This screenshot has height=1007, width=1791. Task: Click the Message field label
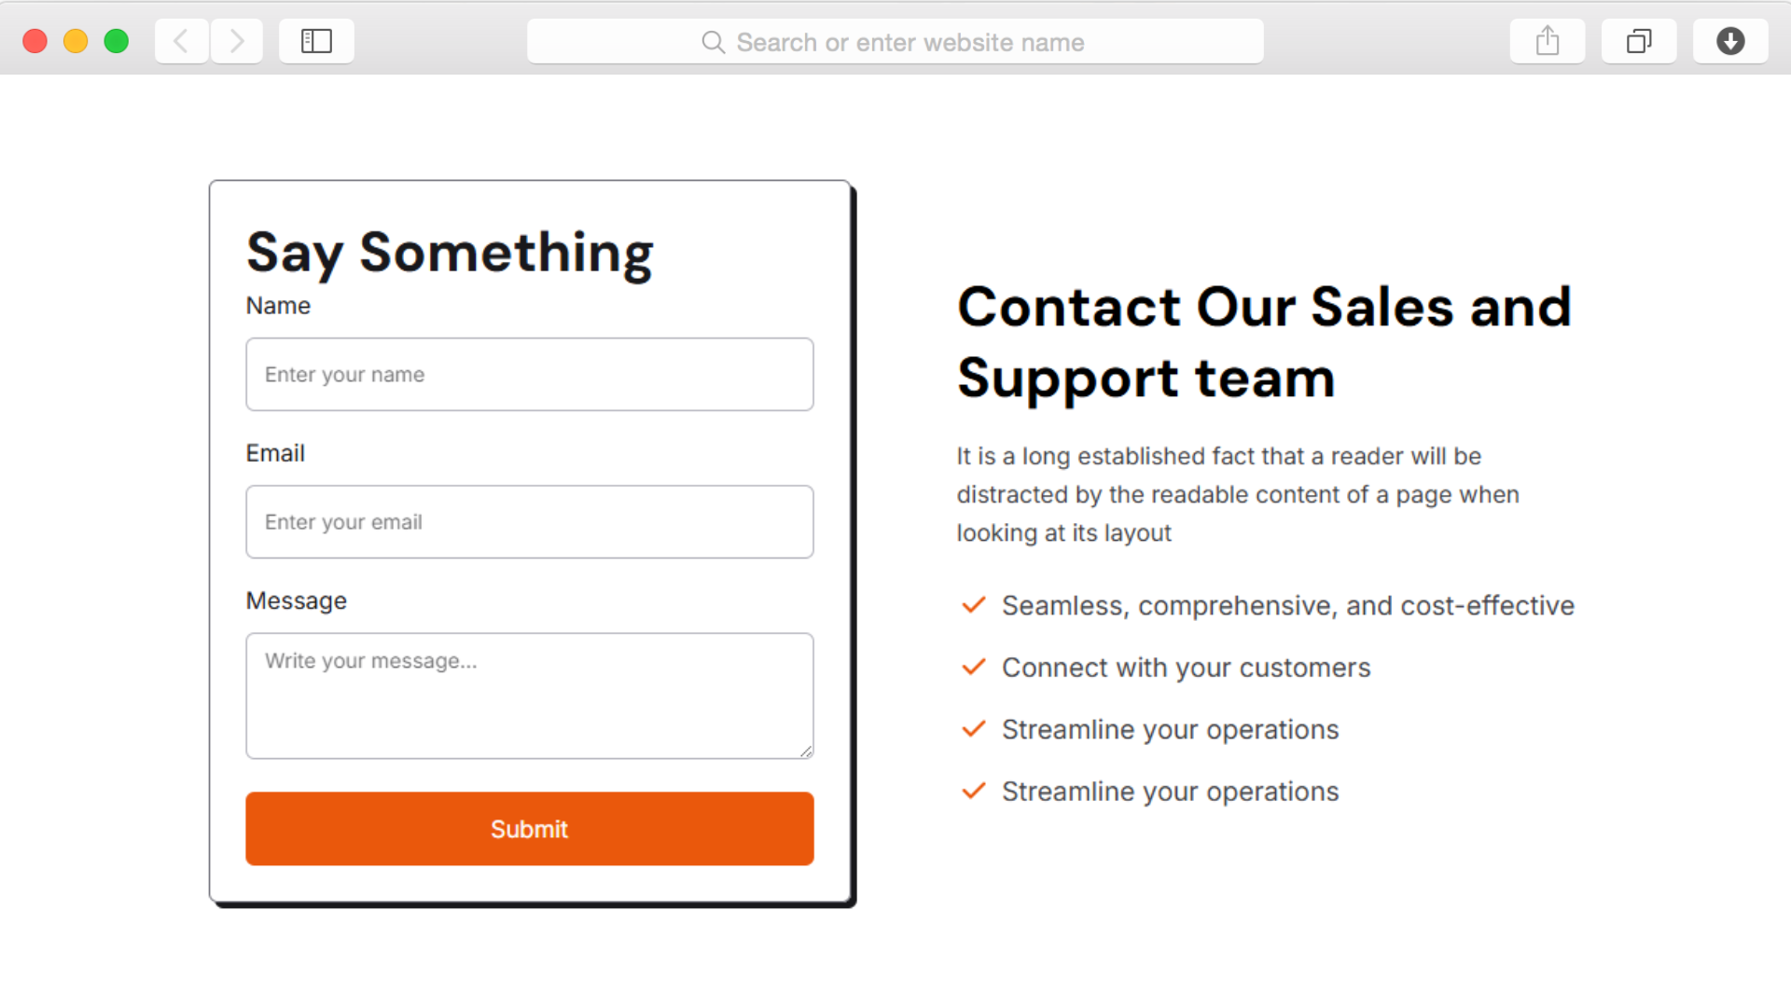[x=296, y=601]
